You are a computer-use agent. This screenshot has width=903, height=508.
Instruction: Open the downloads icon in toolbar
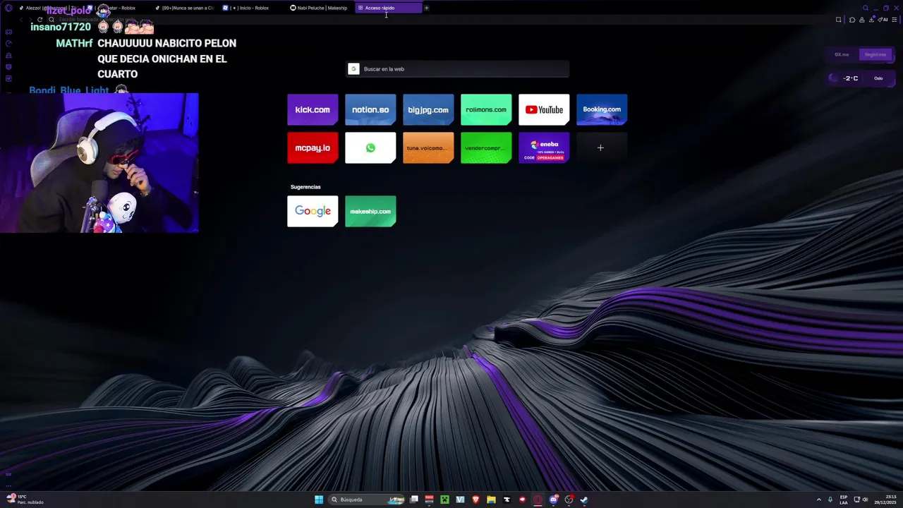point(871,20)
